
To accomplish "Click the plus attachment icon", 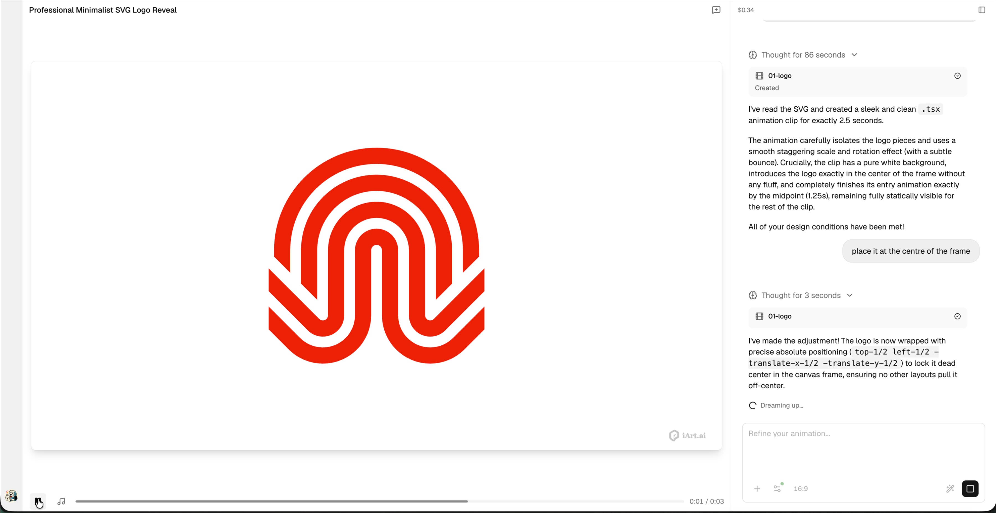I will click(757, 489).
